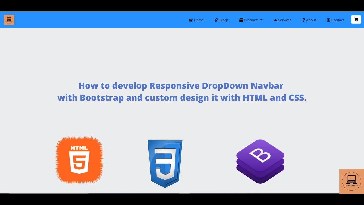
Task: Open the Services nav link
Action: pos(282,20)
